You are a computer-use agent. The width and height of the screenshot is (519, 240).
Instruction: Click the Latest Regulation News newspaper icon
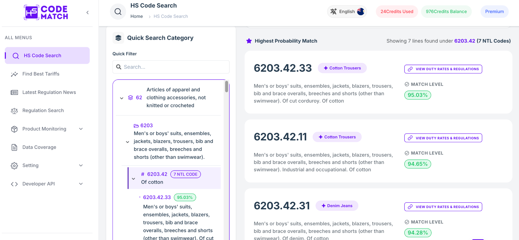coord(14,93)
